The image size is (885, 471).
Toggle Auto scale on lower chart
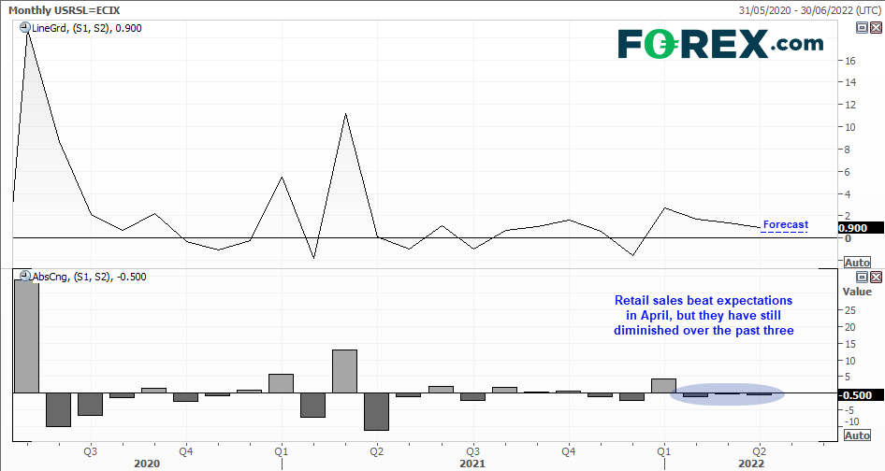point(858,435)
